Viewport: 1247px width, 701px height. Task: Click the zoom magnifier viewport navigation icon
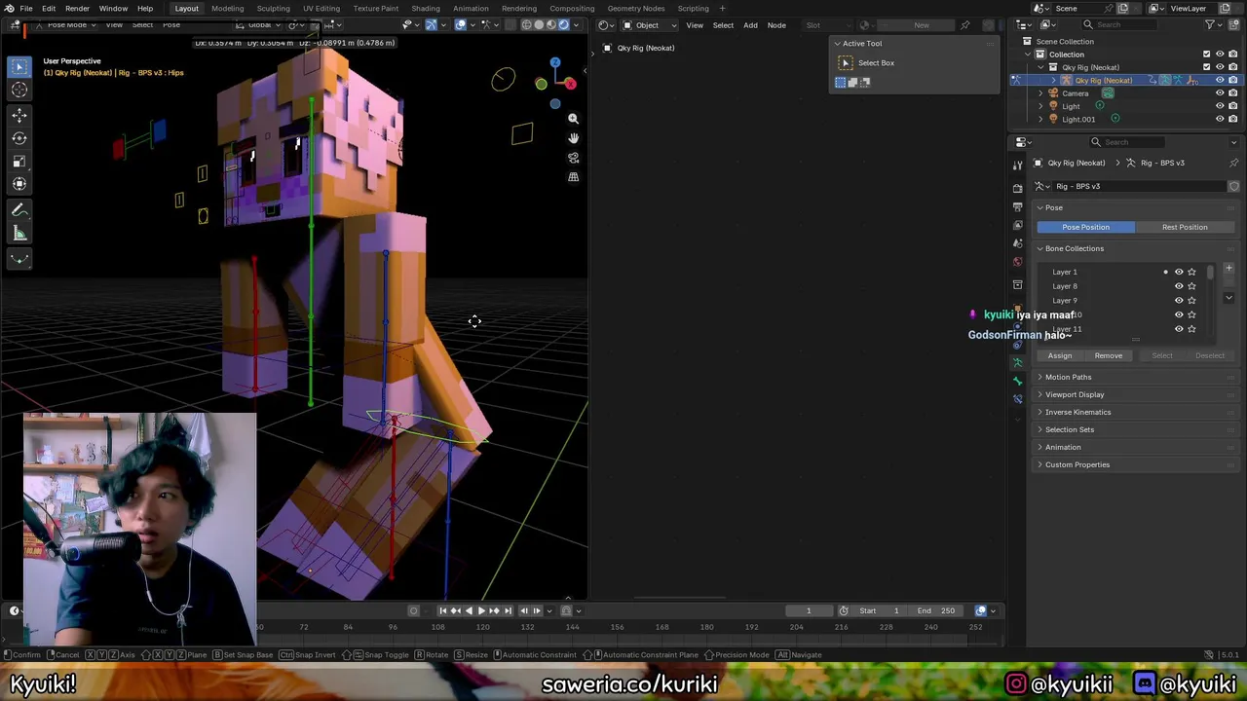[x=573, y=119]
